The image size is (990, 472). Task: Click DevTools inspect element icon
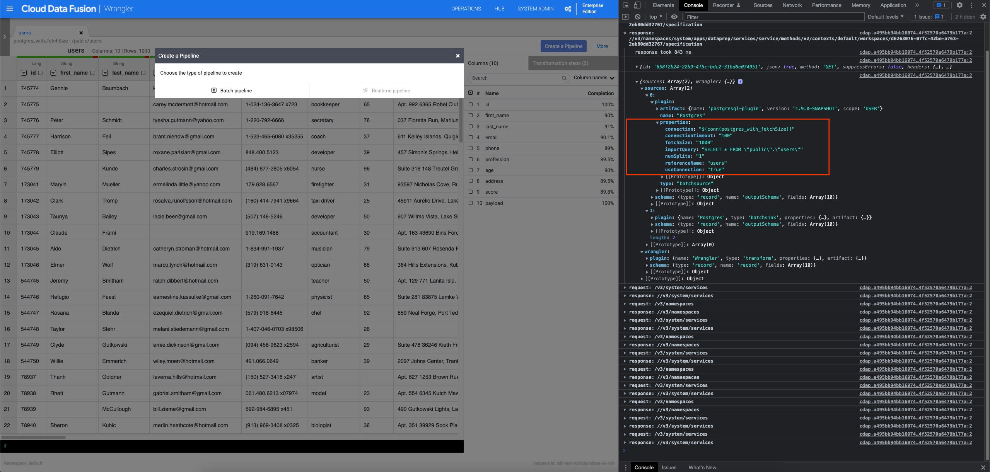click(x=626, y=5)
